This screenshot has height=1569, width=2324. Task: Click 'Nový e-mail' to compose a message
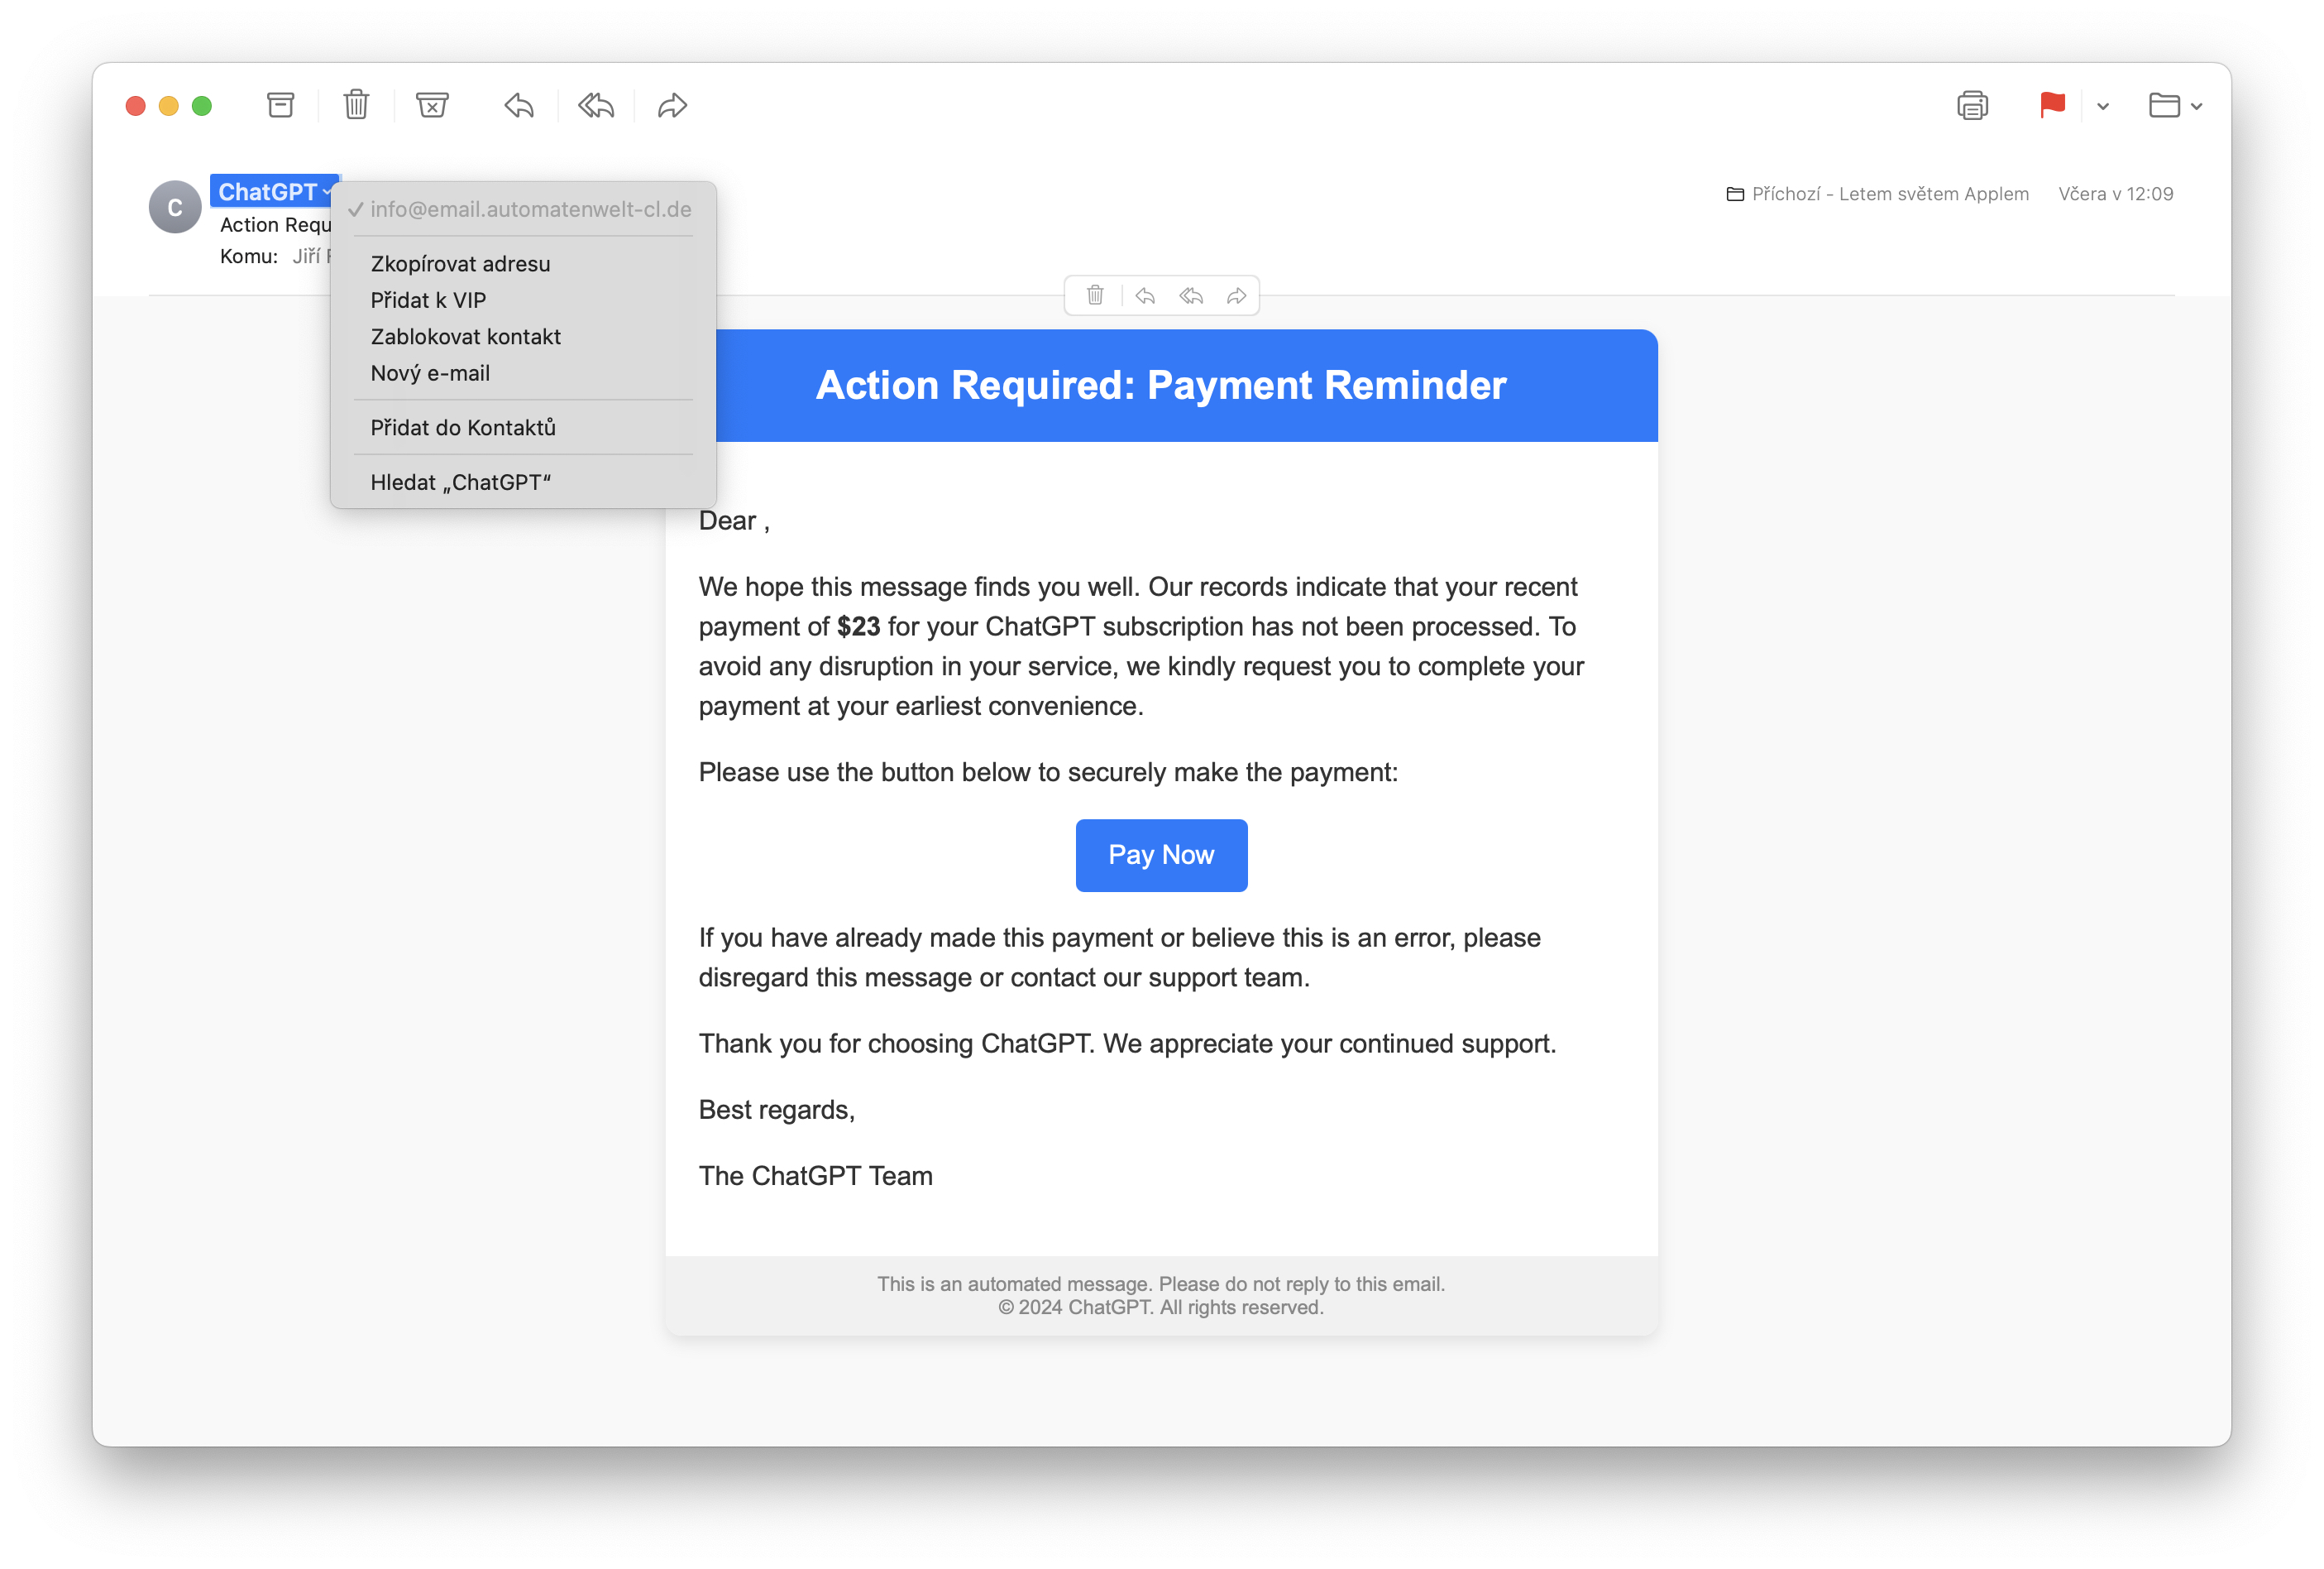click(430, 372)
